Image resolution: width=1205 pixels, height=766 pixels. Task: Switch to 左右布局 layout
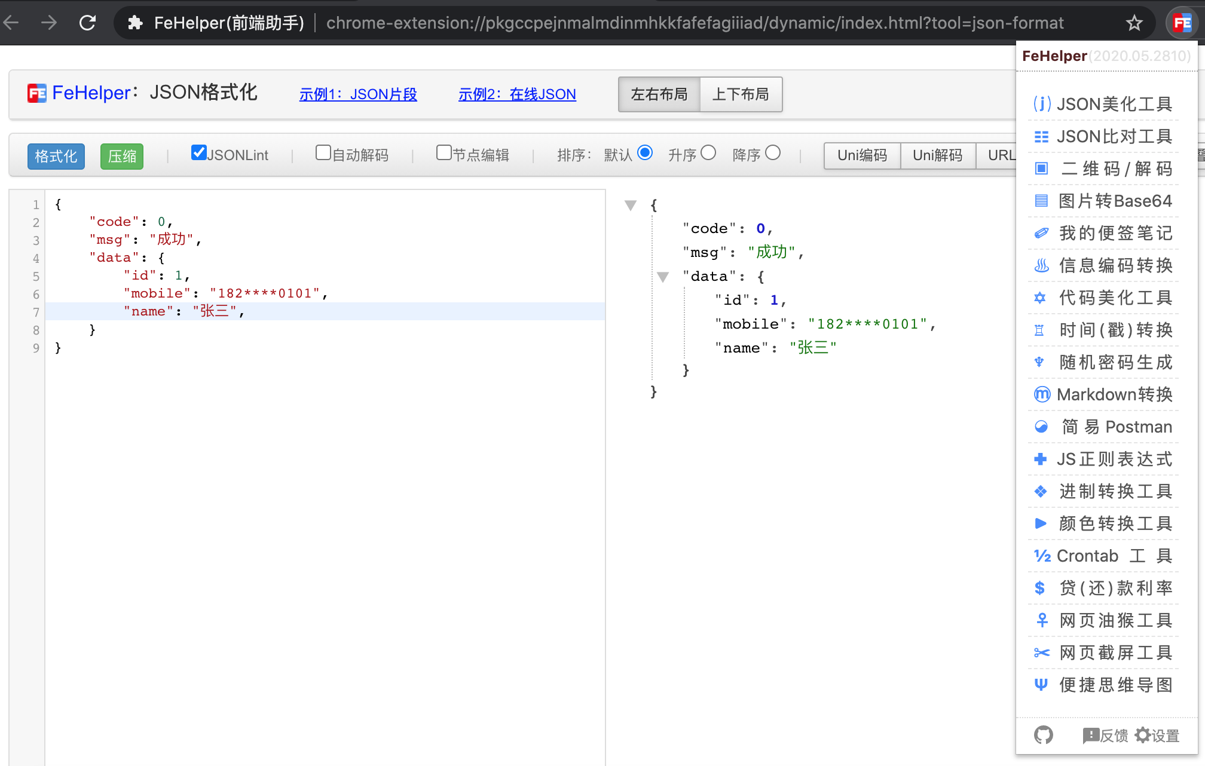659,94
